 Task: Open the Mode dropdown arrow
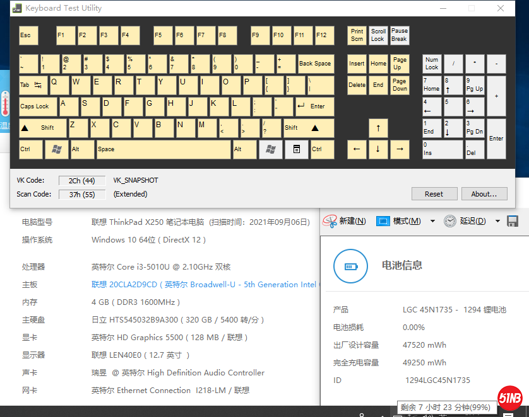point(432,221)
